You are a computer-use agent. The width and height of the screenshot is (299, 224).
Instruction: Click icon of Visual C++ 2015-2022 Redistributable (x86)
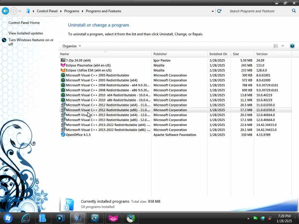(x=63, y=129)
